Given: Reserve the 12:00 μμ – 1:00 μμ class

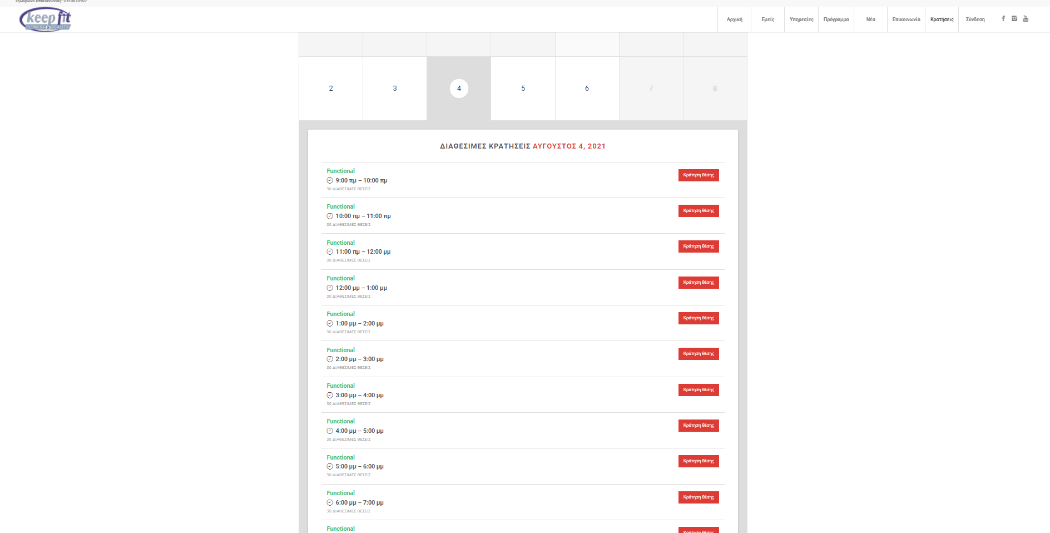Looking at the screenshot, I should (698, 283).
